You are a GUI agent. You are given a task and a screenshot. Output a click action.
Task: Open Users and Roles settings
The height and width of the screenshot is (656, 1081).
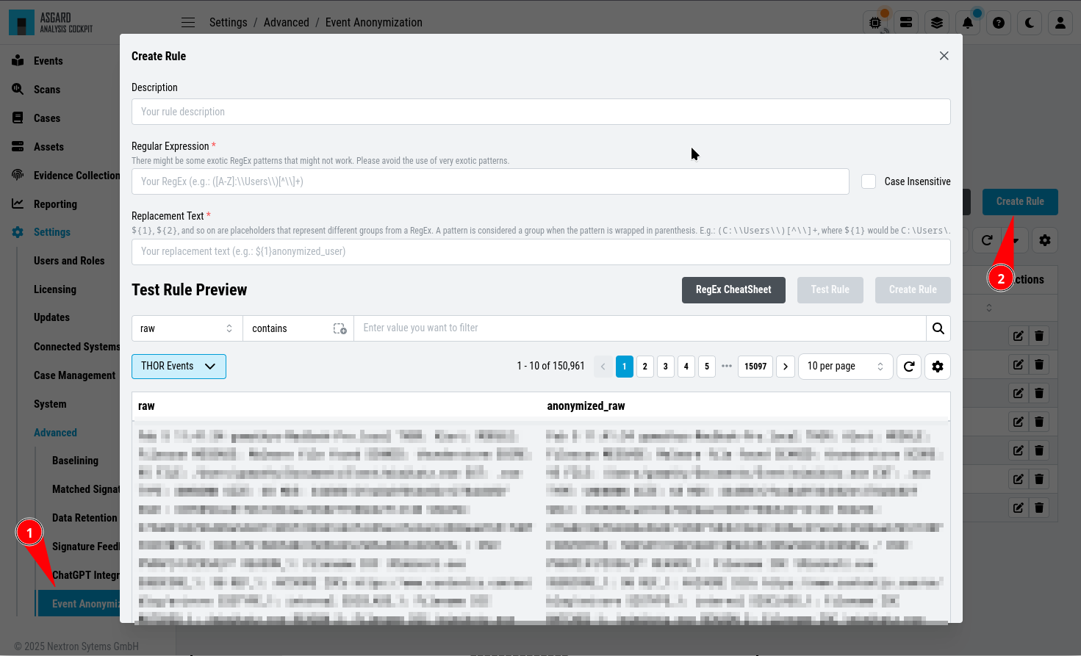click(x=69, y=261)
